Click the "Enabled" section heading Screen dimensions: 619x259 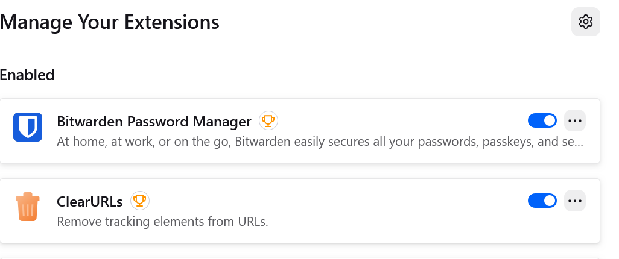[28, 75]
